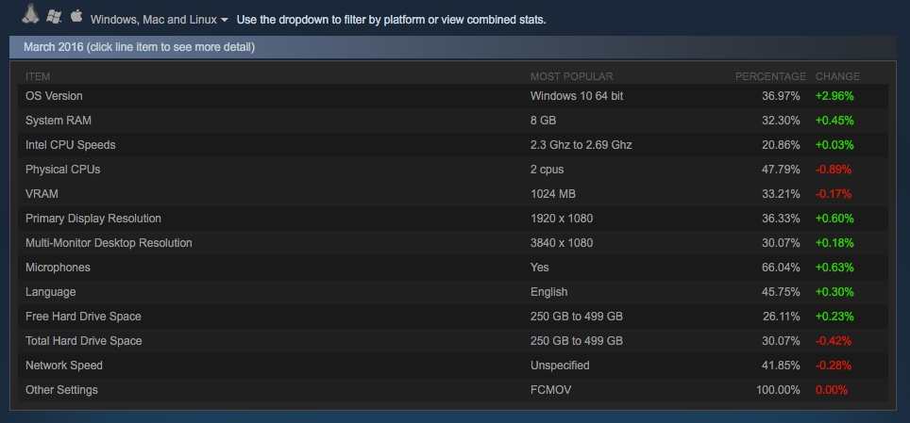Show details for VRAM item
910x423 pixels.
(453, 194)
